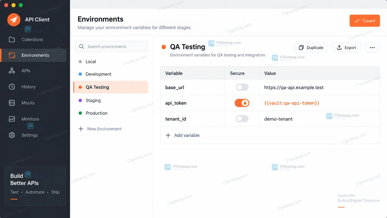Open the three-dot more options menu
This screenshot has width=387, height=218.
[x=372, y=47]
